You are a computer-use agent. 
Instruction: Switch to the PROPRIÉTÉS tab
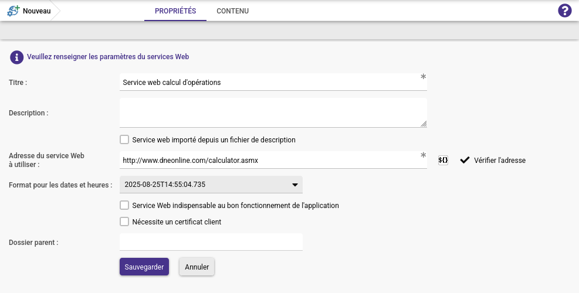click(x=175, y=11)
